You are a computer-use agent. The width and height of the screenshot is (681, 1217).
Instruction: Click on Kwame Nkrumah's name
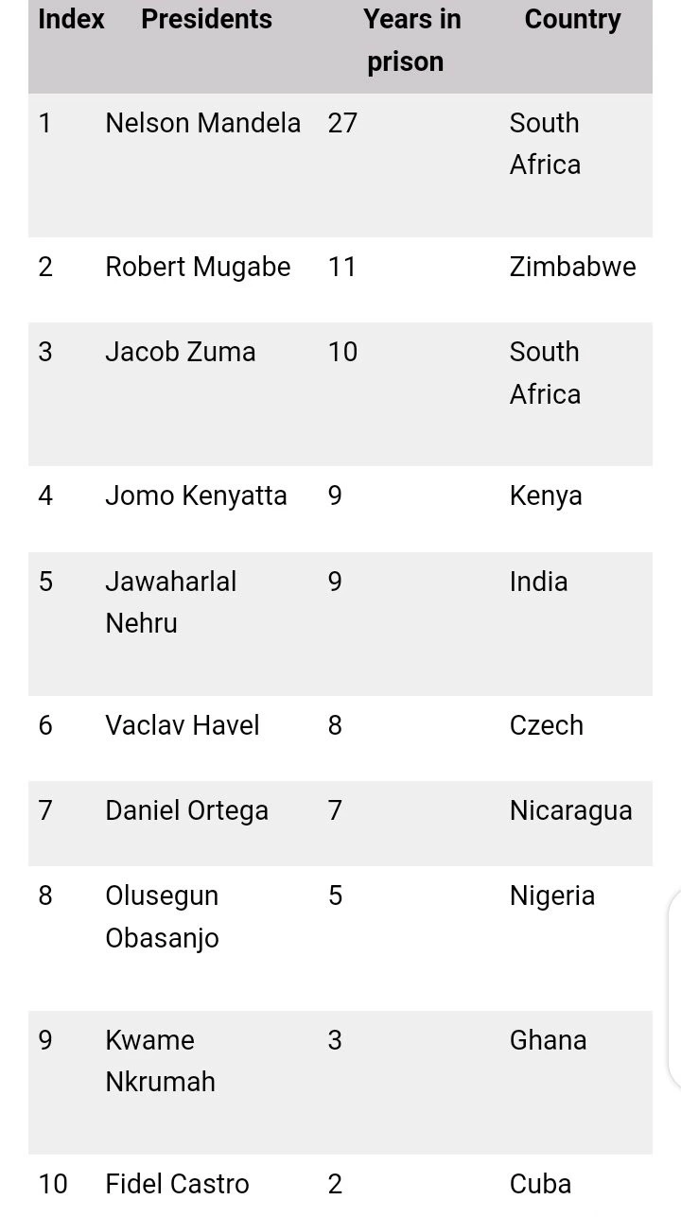pyautogui.click(x=160, y=1060)
